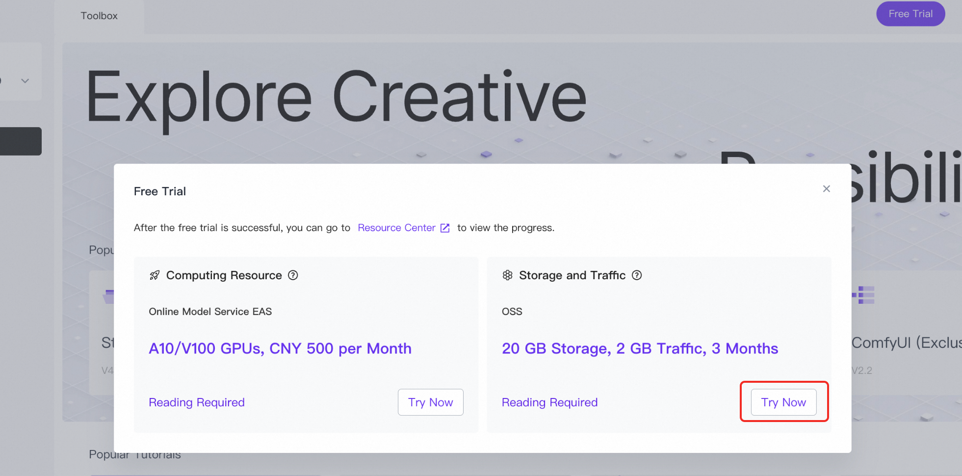Viewport: 962px width, 476px height.
Task: Switch to the Toolbox tab
Action: 99,16
